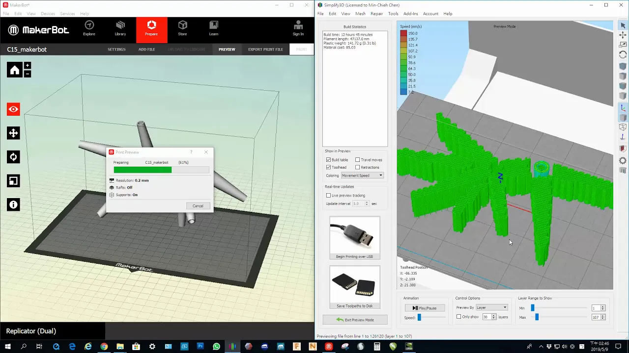Click Begin Printing over USB
This screenshot has width=629, height=353.
click(354, 237)
